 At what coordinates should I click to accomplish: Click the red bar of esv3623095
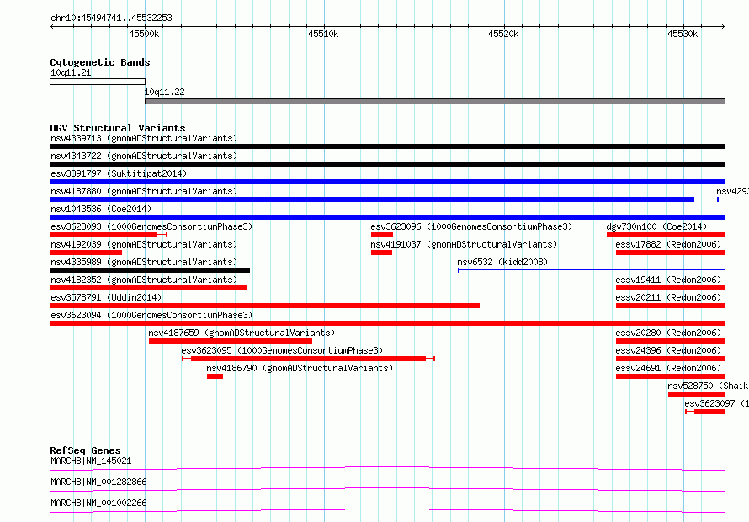308,359
